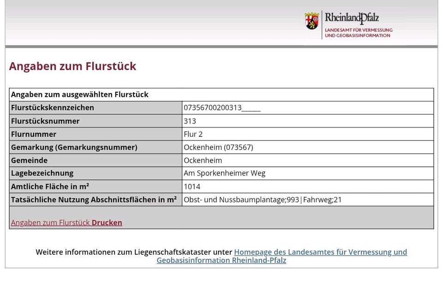Click the 'Tatsächliche Nutzung Abschnittsflächen' row label
Screen dimensions: 443x292
coord(94,200)
